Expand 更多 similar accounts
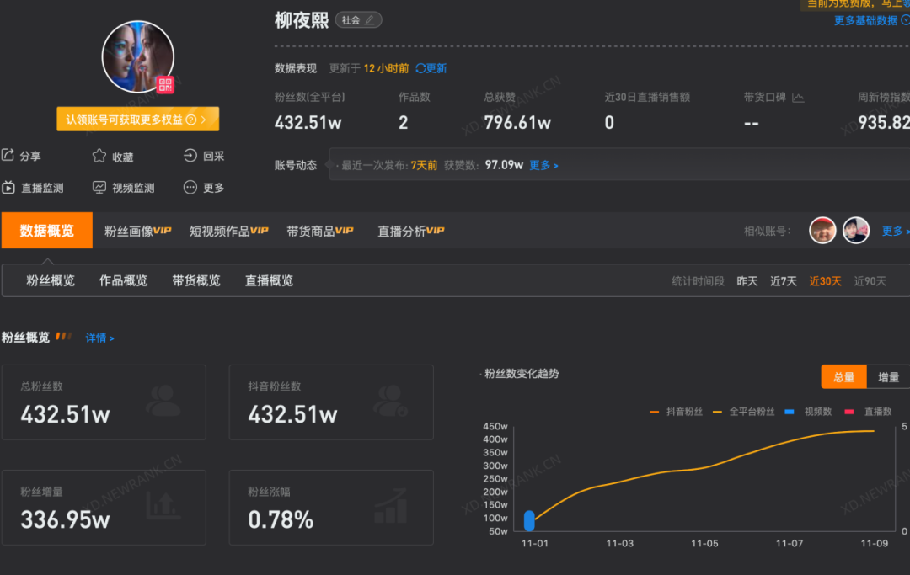Viewport: 910px width, 575px height. (893, 231)
